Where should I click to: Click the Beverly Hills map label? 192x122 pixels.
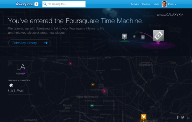(68, 107)
